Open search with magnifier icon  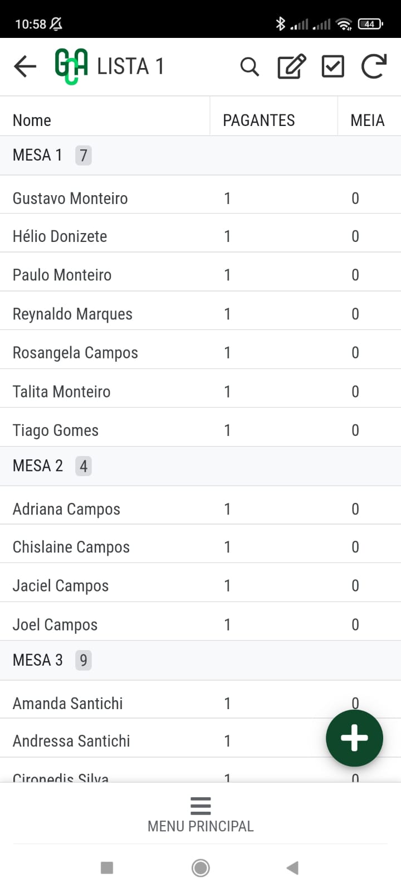point(250,66)
